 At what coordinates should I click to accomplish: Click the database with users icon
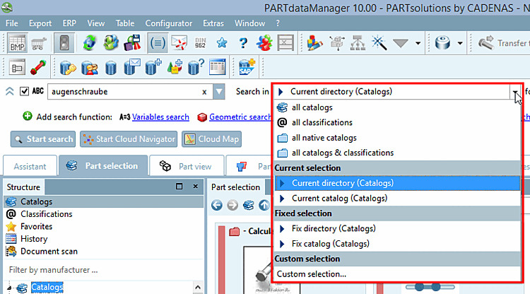(x=89, y=67)
